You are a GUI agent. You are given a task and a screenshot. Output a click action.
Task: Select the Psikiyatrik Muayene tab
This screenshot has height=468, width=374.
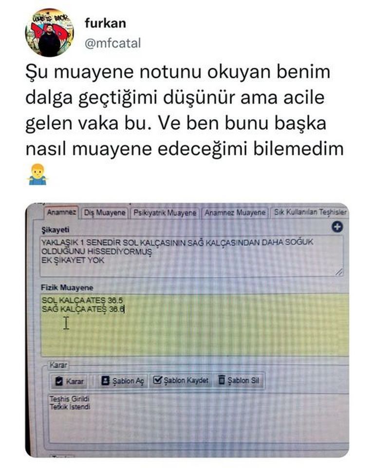[165, 213]
